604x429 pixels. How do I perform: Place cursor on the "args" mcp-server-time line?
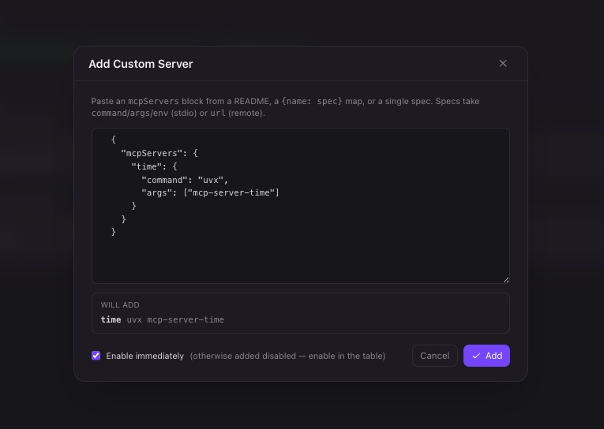(x=210, y=192)
